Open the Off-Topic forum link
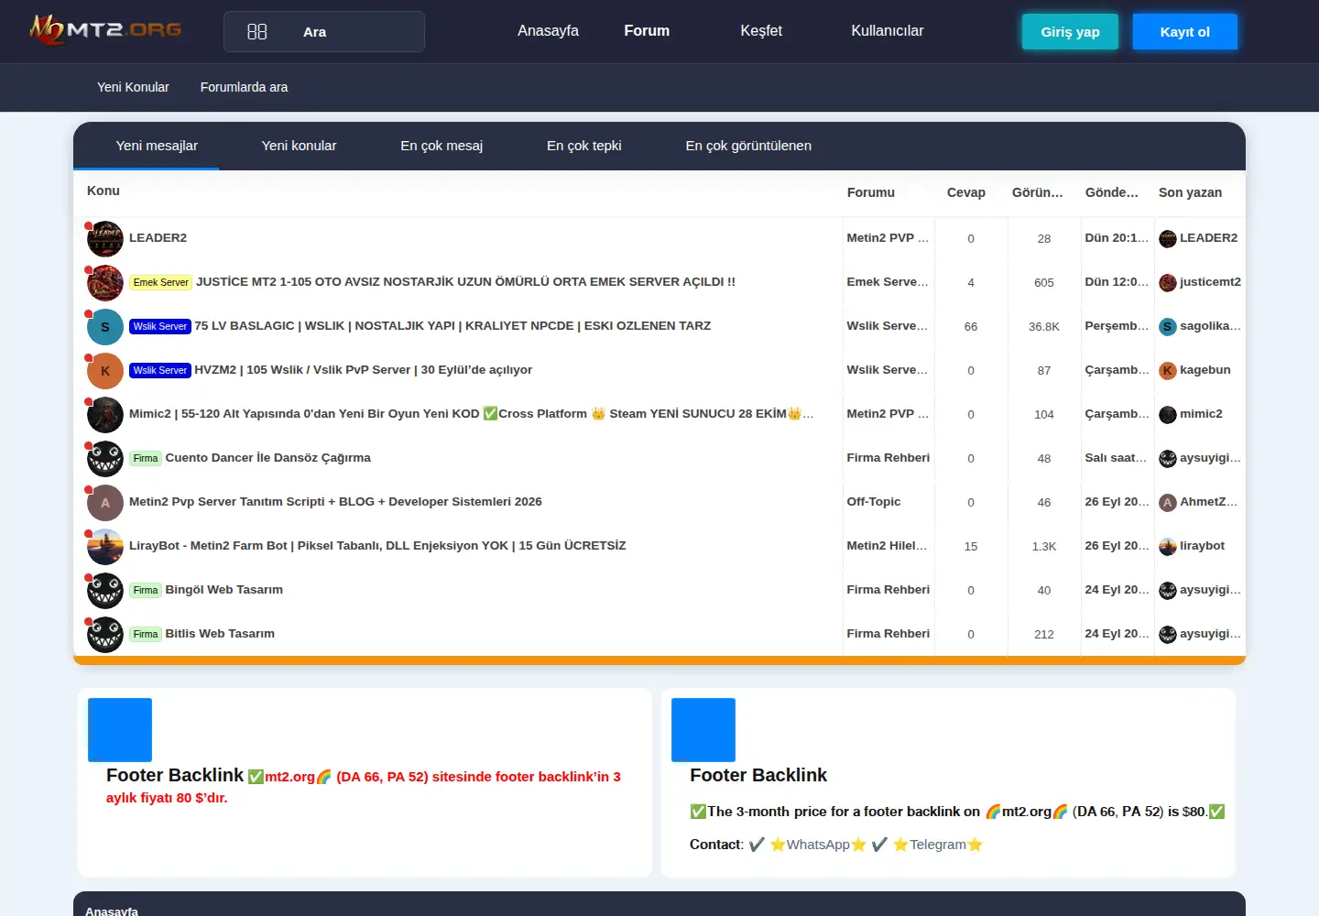The height and width of the screenshot is (916, 1319). tap(874, 502)
